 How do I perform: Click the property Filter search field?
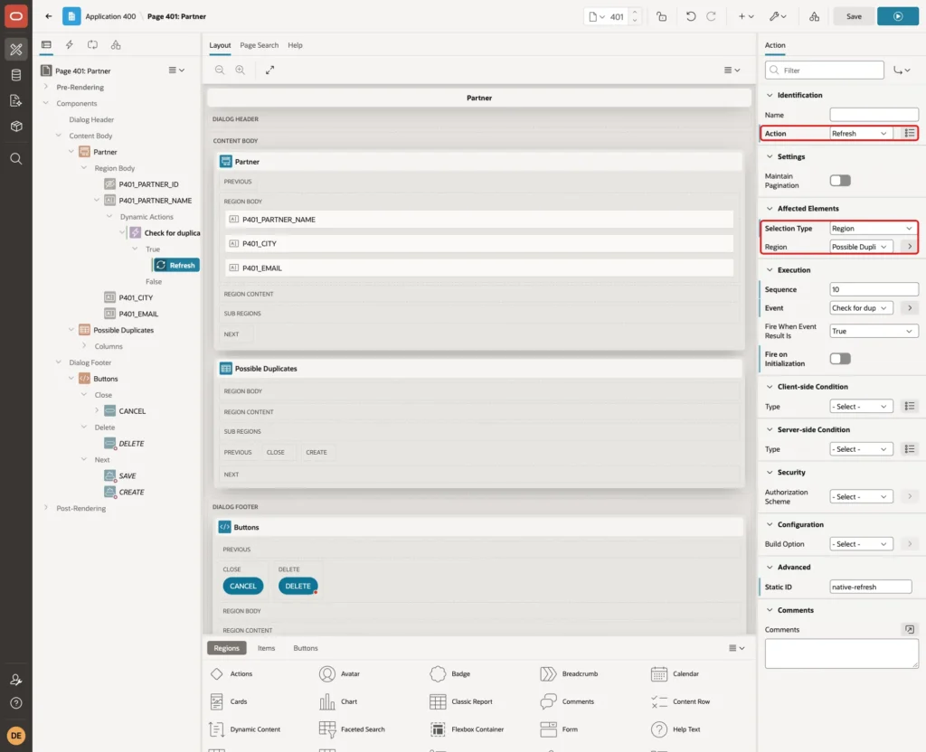click(824, 70)
